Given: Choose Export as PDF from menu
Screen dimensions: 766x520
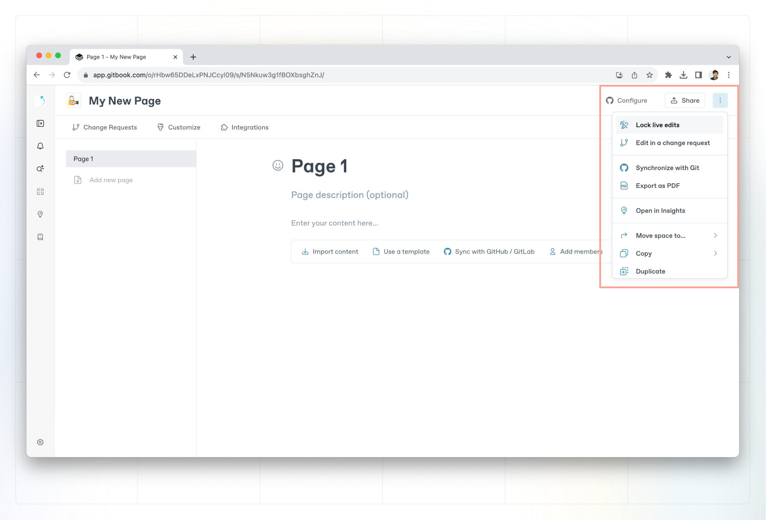Looking at the screenshot, I should (658, 186).
